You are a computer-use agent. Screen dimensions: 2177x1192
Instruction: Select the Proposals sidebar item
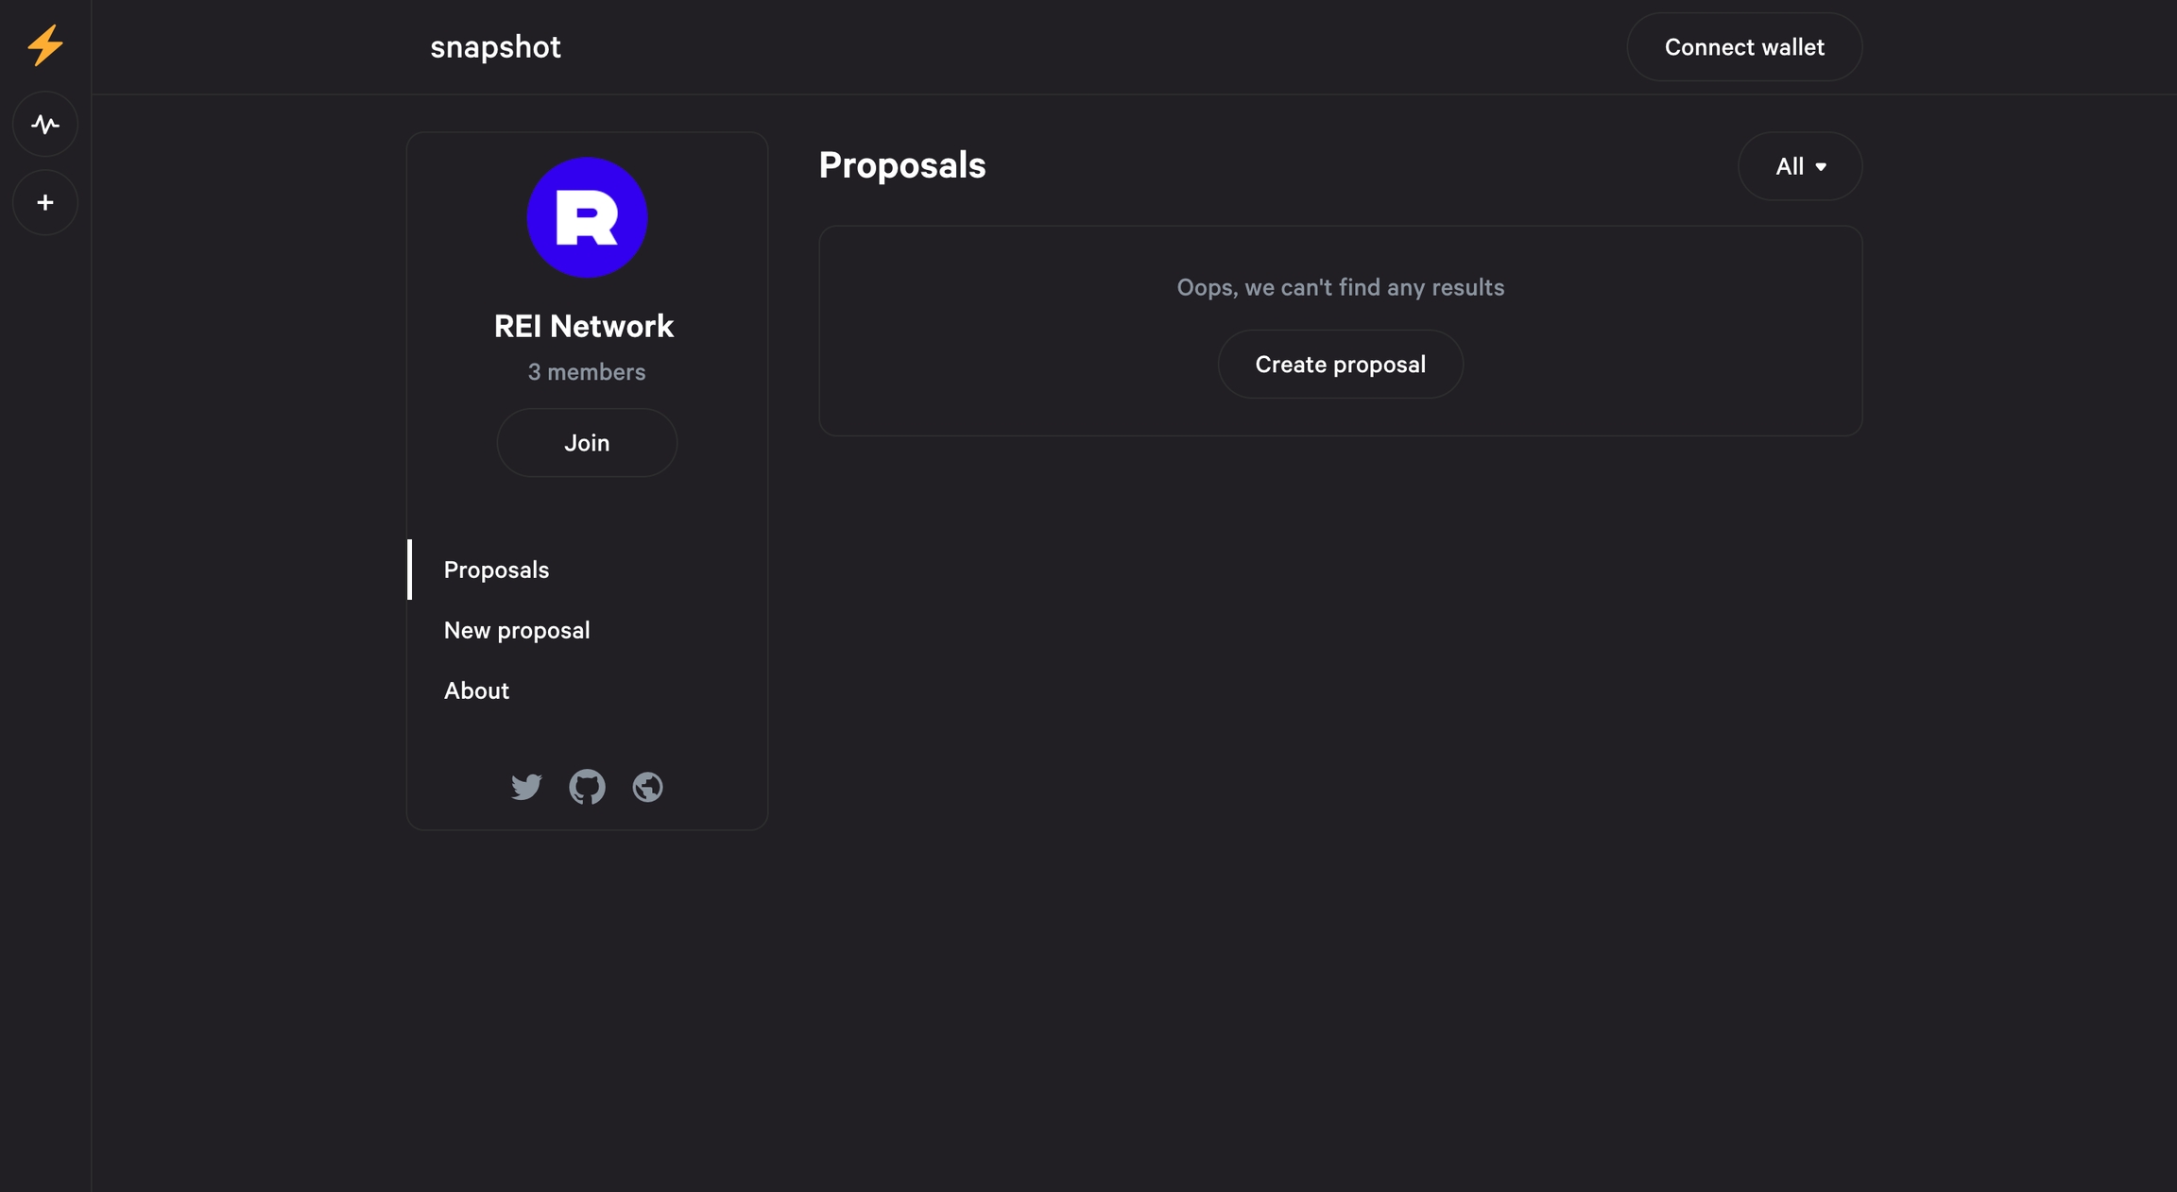(496, 570)
